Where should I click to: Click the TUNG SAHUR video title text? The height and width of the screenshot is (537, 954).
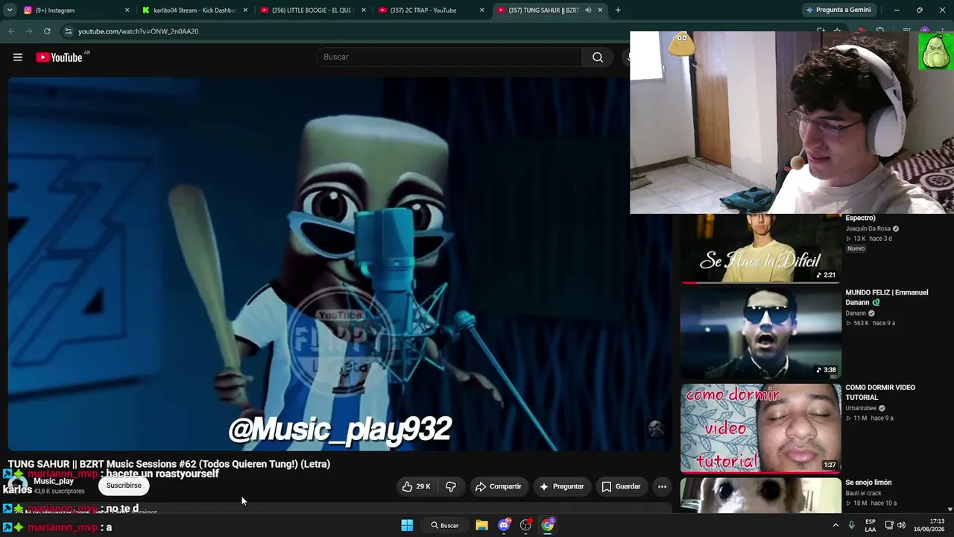[x=169, y=464]
